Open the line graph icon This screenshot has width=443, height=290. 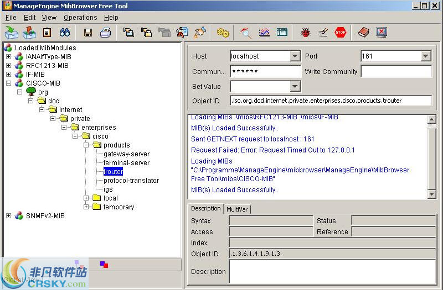(x=264, y=33)
